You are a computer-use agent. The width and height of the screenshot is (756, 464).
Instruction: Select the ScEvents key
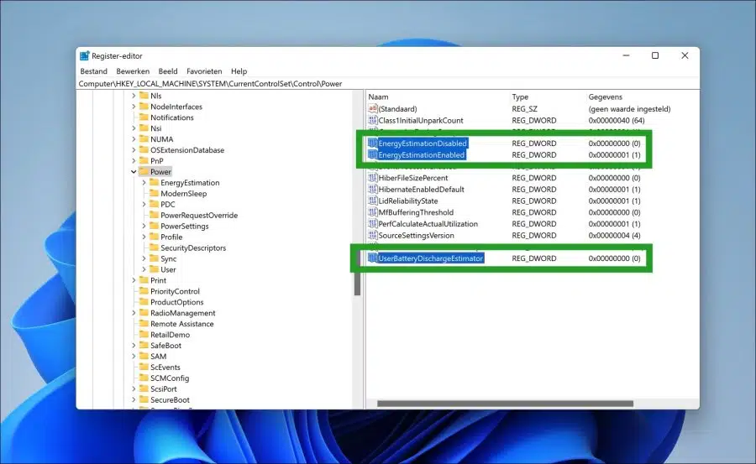(165, 368)
